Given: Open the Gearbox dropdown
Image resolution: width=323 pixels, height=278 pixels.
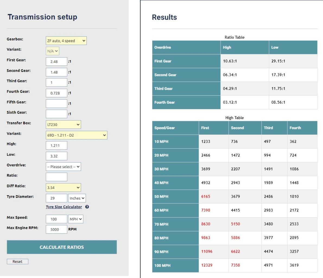Looking at the screenshot, I should pos(66,41).
